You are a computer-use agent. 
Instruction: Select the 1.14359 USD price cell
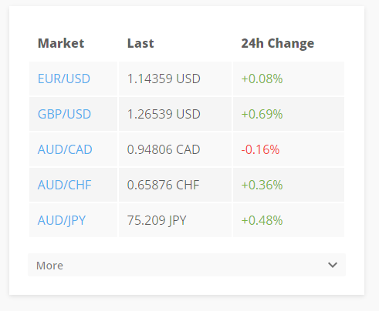click(175, 79)
